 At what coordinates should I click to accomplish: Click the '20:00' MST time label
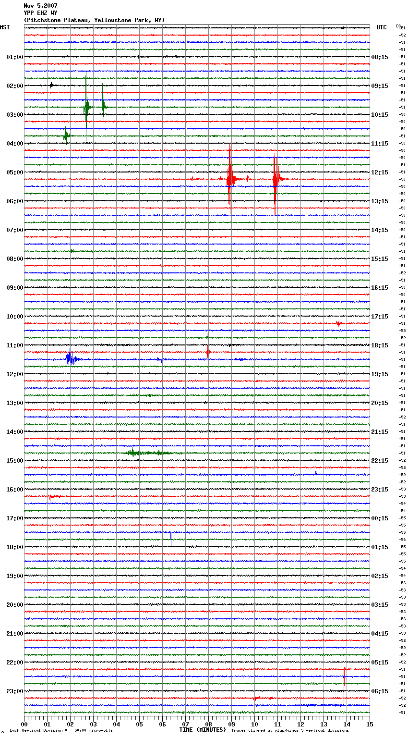click(15, 605)
